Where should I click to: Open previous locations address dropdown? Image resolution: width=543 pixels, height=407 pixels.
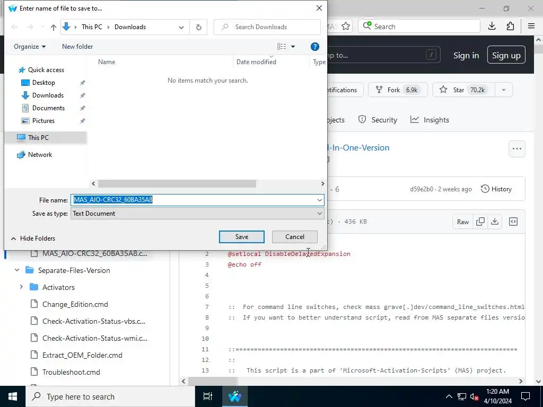click(181, 27)
